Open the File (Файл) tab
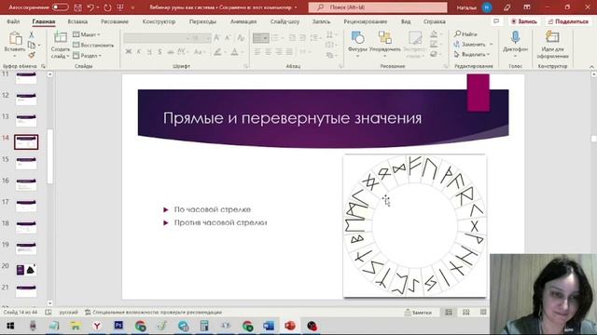Viewport: 597px width, 335px height. click(x=13, y=21)
